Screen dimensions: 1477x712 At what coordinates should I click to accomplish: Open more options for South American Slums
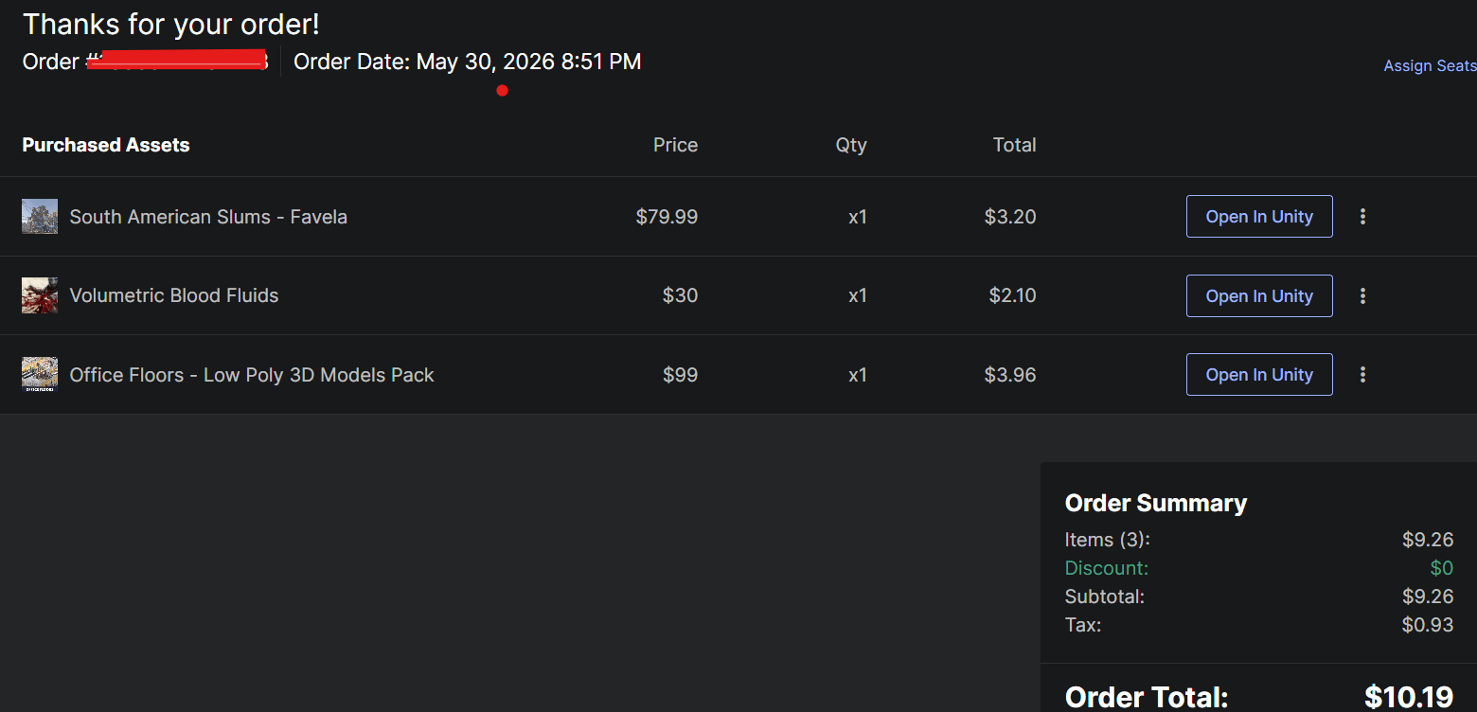click(1362, 217)
